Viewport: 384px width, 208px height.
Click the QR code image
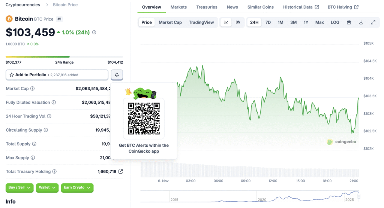(144, 119)
